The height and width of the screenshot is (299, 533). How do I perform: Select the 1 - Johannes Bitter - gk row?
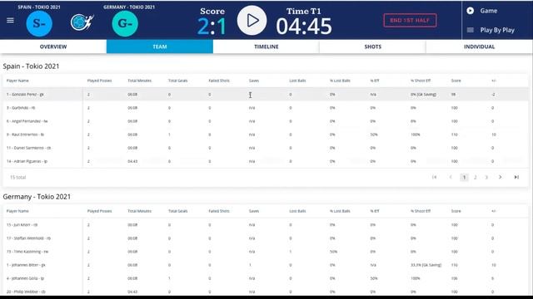pos(266,265)
